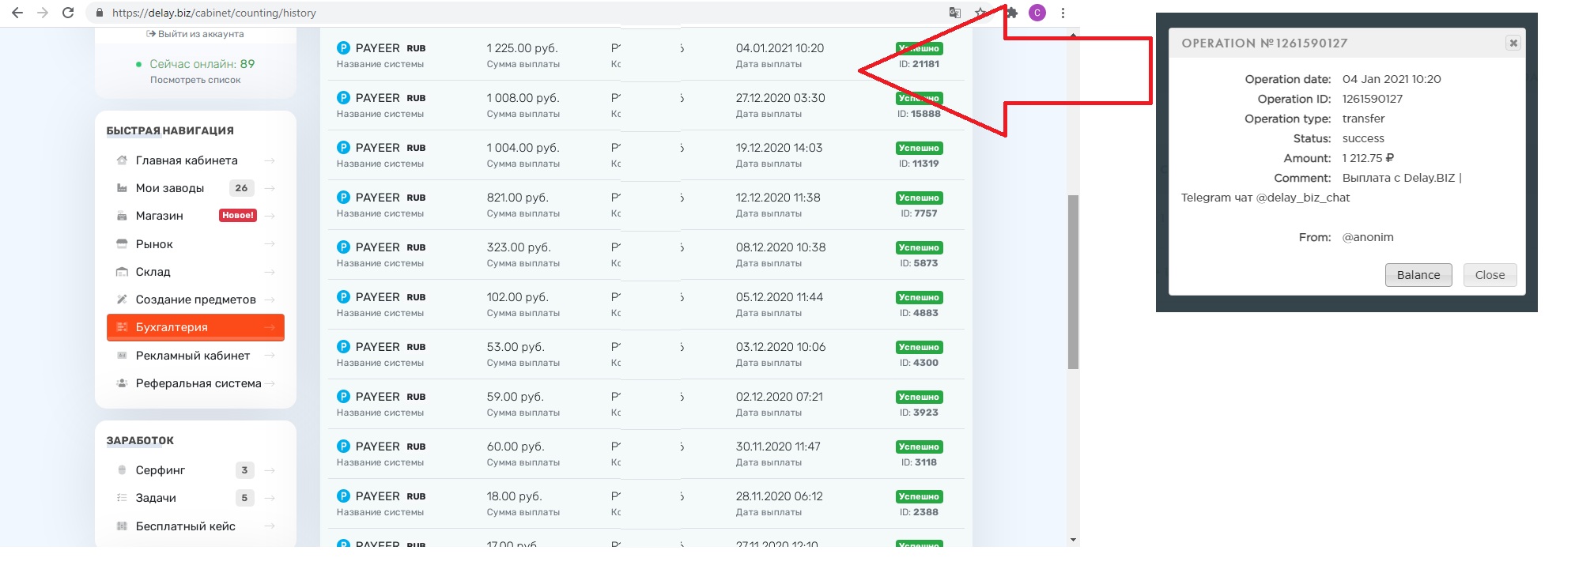This screenshot has width=1575, height=588.
Task: Click the Успешно badge with ID 7757
Action: [919, 198]
